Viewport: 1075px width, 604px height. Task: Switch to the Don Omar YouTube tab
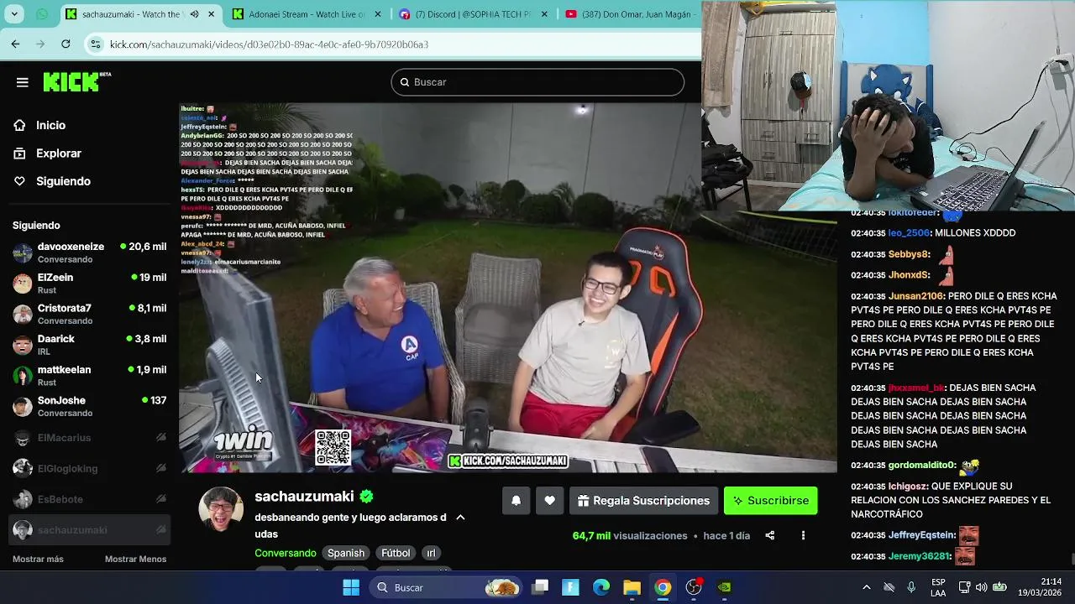click(x=632, y=14)
